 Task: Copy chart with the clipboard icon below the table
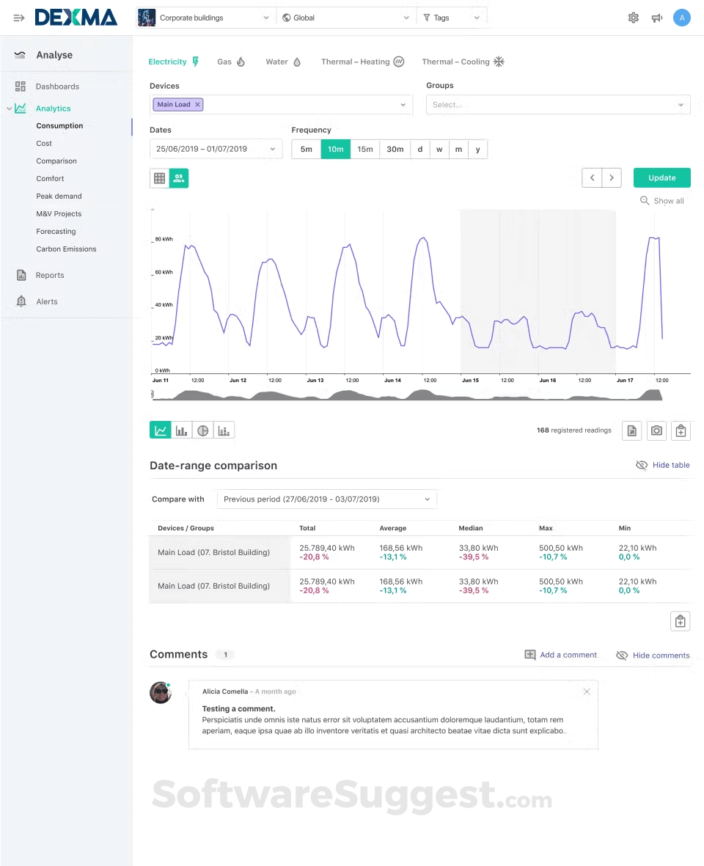[x=680, y=620]
